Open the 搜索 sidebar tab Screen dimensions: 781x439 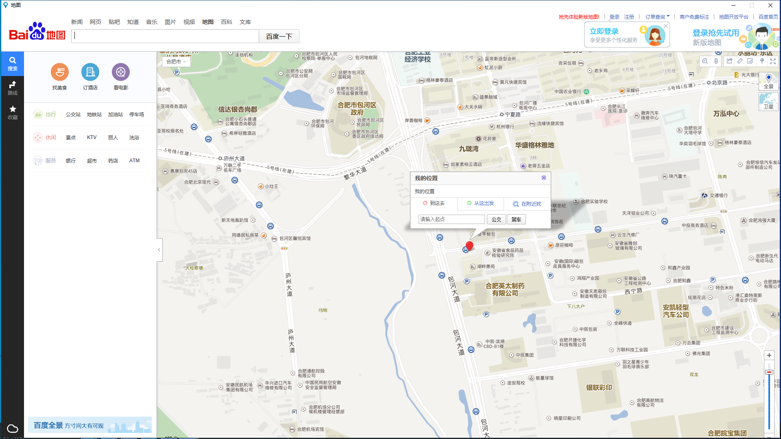12,64
